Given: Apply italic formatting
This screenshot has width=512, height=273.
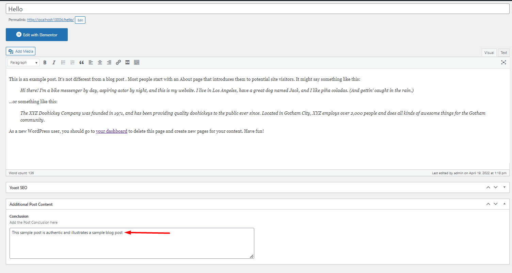Looking at the screenshot, I should tap(54, 62).
